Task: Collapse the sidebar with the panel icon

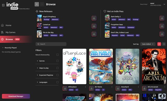Action: (x=3, y=5)
